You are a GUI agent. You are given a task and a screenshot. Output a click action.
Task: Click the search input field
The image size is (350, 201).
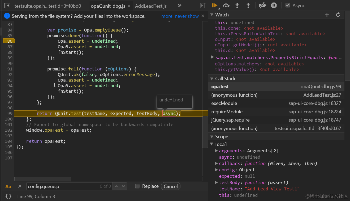click(70, 186)
